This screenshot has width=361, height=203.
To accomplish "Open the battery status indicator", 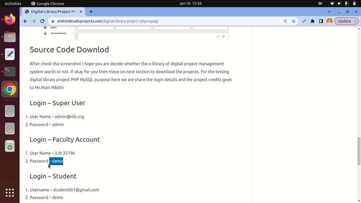I will pos(354,3).
